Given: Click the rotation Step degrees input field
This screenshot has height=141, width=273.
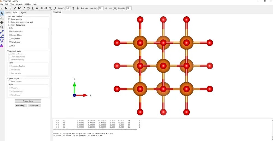Looking at the screenshot, I should (68, 8).
